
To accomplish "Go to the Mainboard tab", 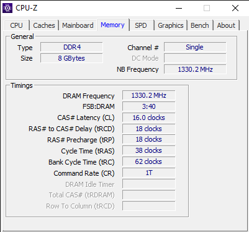I will [x=78, y=25].
